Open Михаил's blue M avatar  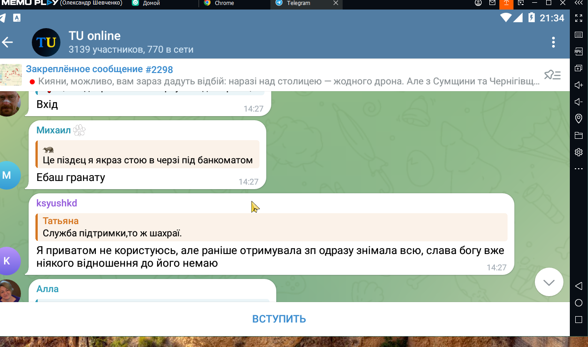pos(7,175)
